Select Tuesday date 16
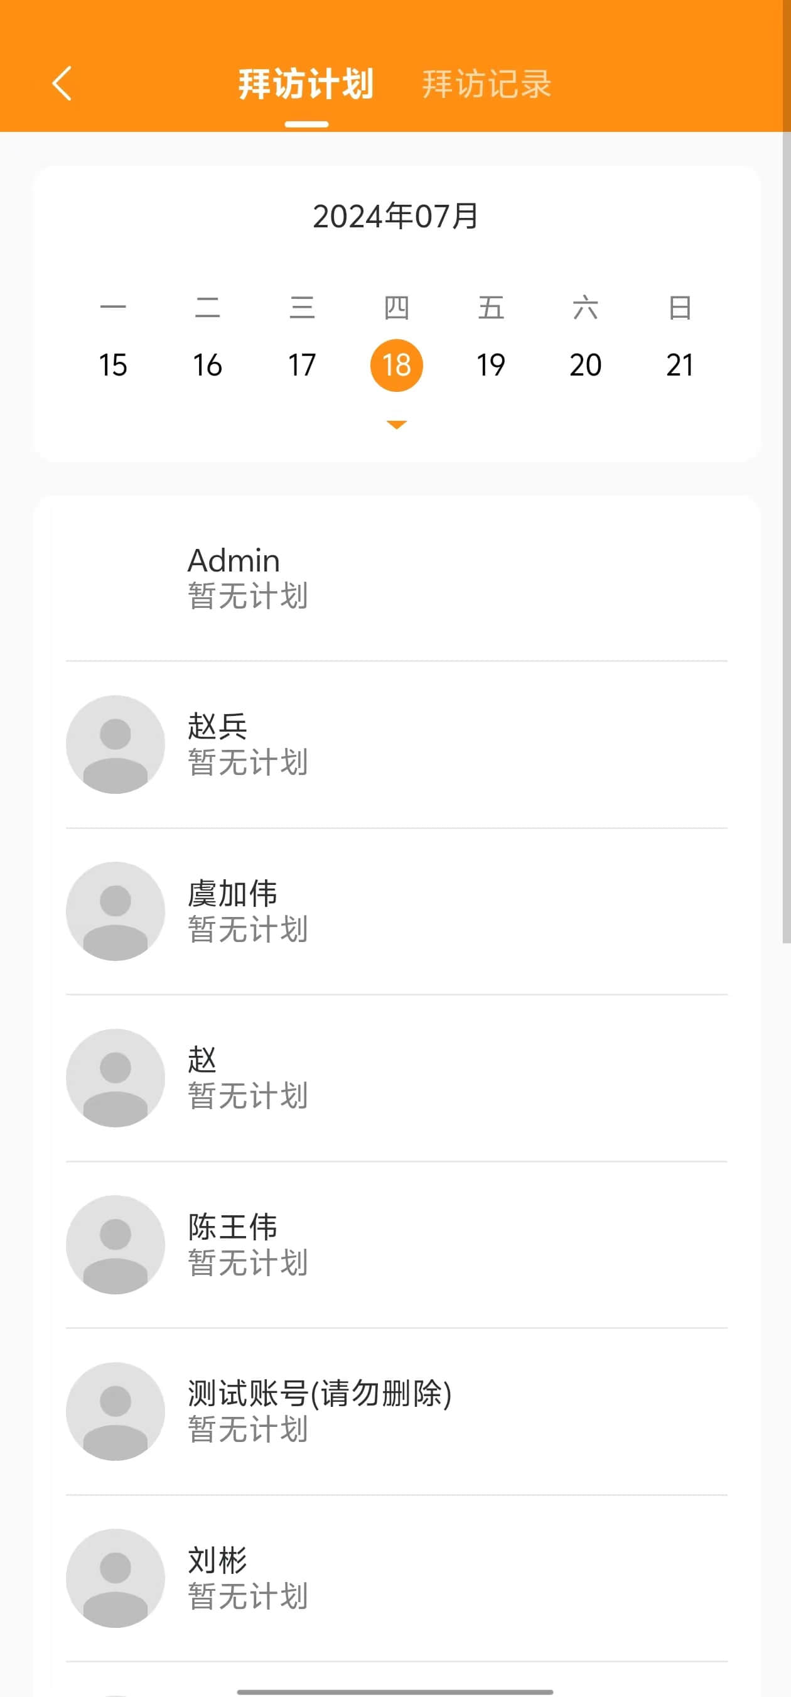Screen dimensions: 791x1697 (207, 365)
